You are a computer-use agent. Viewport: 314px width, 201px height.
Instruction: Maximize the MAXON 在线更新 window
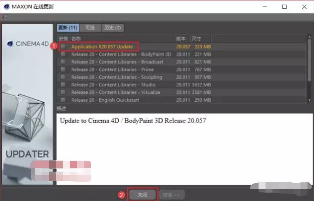[284, 7]
